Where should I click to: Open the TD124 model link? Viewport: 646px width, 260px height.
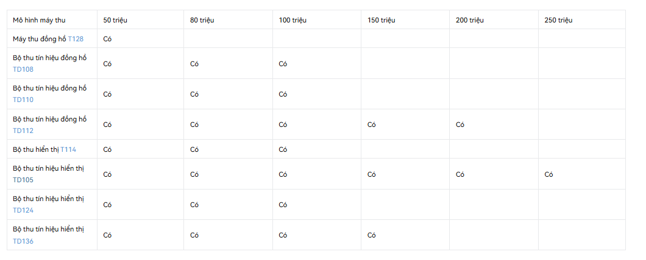point(23,210)
